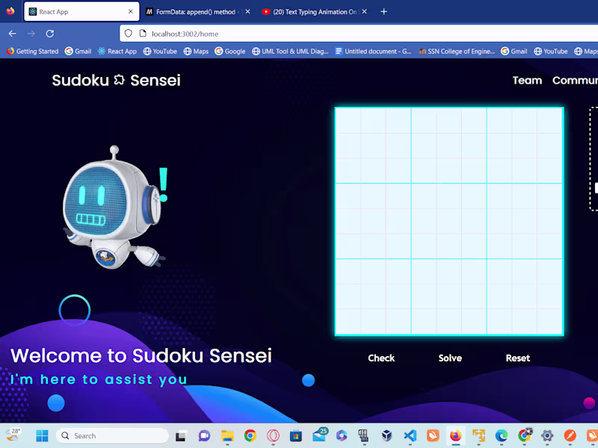Click the Check button
This screenshot has width=598, height=448.
381,358
